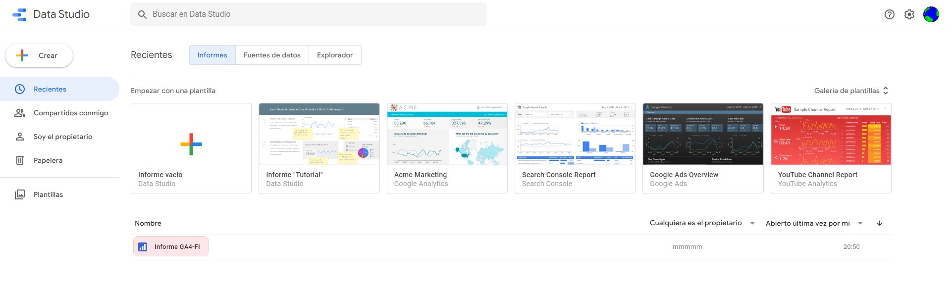Open the Cualquiera es el propietario dropdown
Image resolution: width=951 pixels, height=287 pixels.
tap(702, 223)
